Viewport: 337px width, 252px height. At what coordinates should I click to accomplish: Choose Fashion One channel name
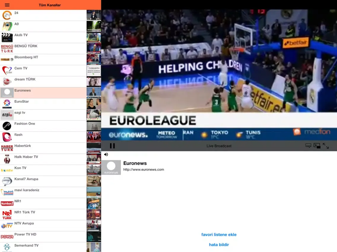point(25,124)
